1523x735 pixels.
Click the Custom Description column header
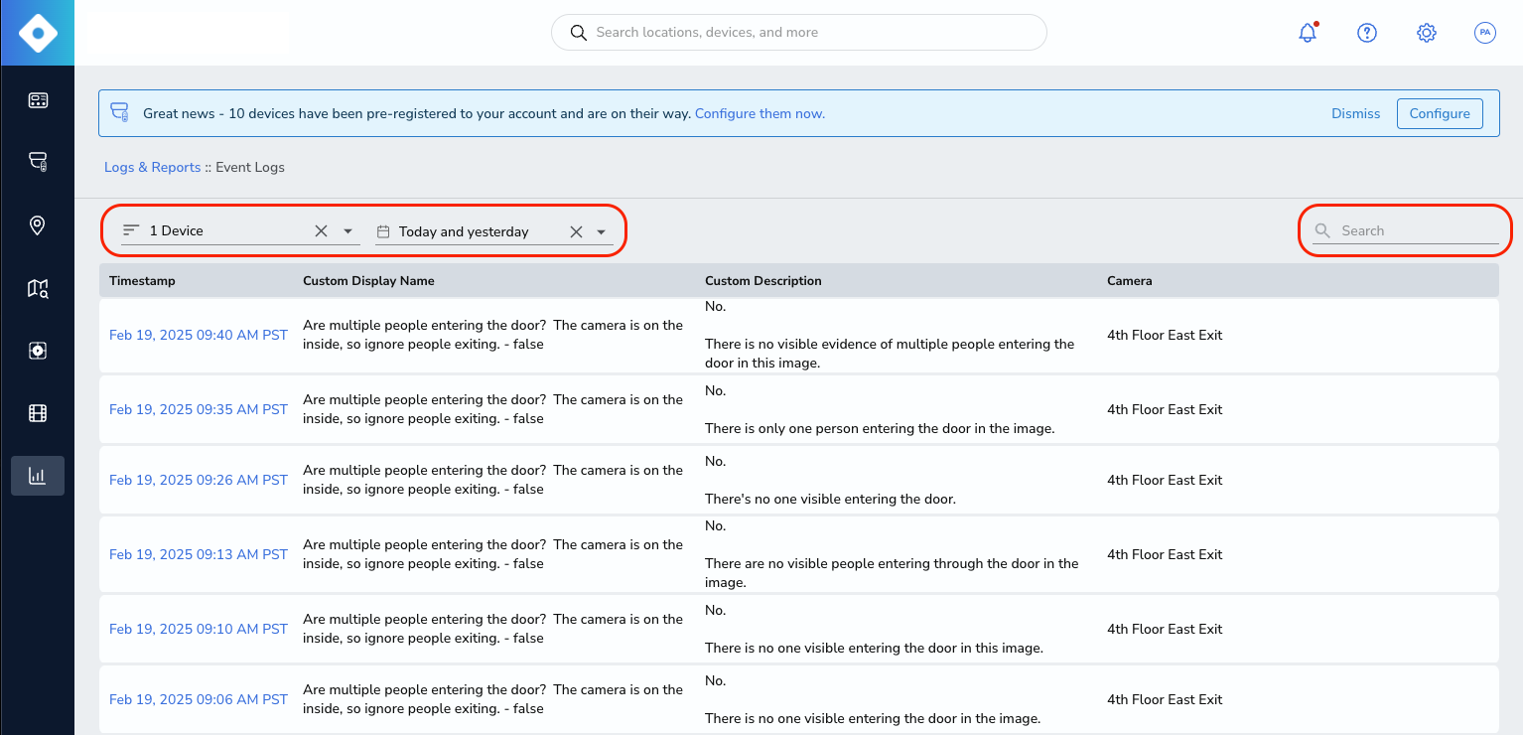(763, 281)
